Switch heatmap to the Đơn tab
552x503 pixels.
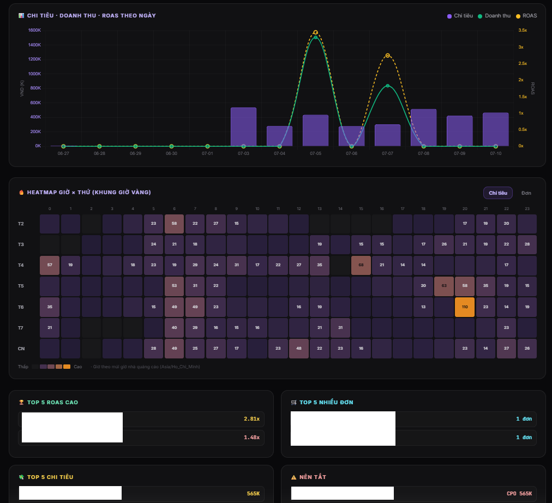(x=526, y=193)
